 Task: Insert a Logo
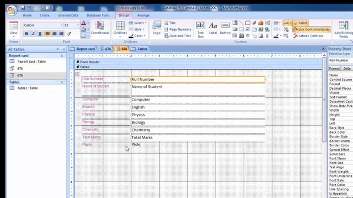click(x=157, y=28)
